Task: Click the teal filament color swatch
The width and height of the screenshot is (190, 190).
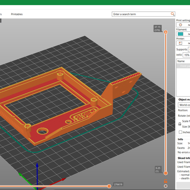Action: click(x=180, y=34)
